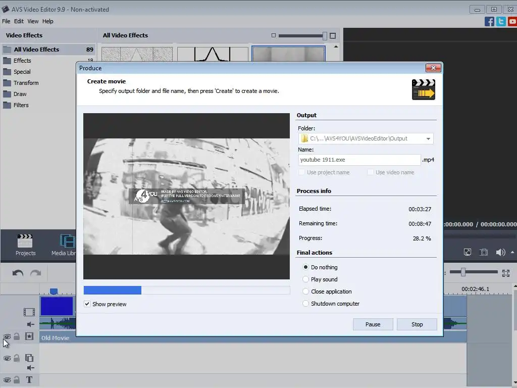The width and height of the screenshot is (517, 388).
Task: Click the snapshot camera icon
Action: (x=483, y=253)
